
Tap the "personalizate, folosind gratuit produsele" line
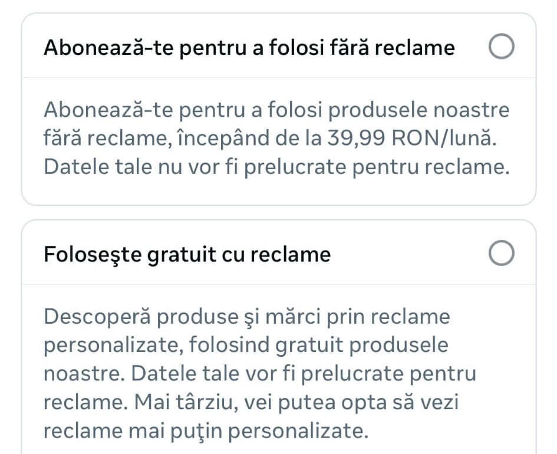coord(245,345)
